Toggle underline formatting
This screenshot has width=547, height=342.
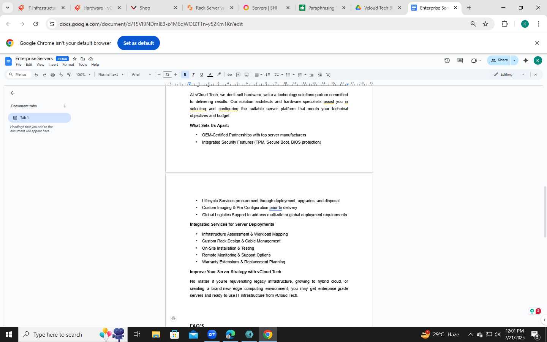(201, 75)
